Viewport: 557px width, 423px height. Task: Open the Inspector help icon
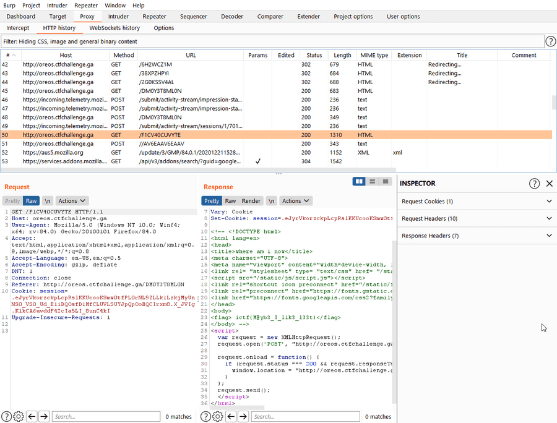pos(534,183)
